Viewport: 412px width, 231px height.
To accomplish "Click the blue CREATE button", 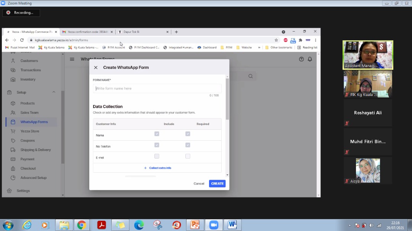I will (x=217, y=183).
